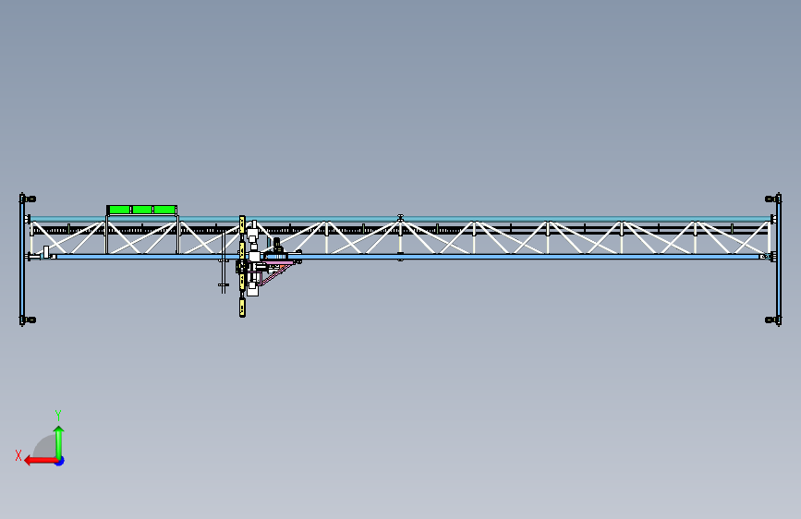Click the blue Z axis dot on triad

coord(60,461)
